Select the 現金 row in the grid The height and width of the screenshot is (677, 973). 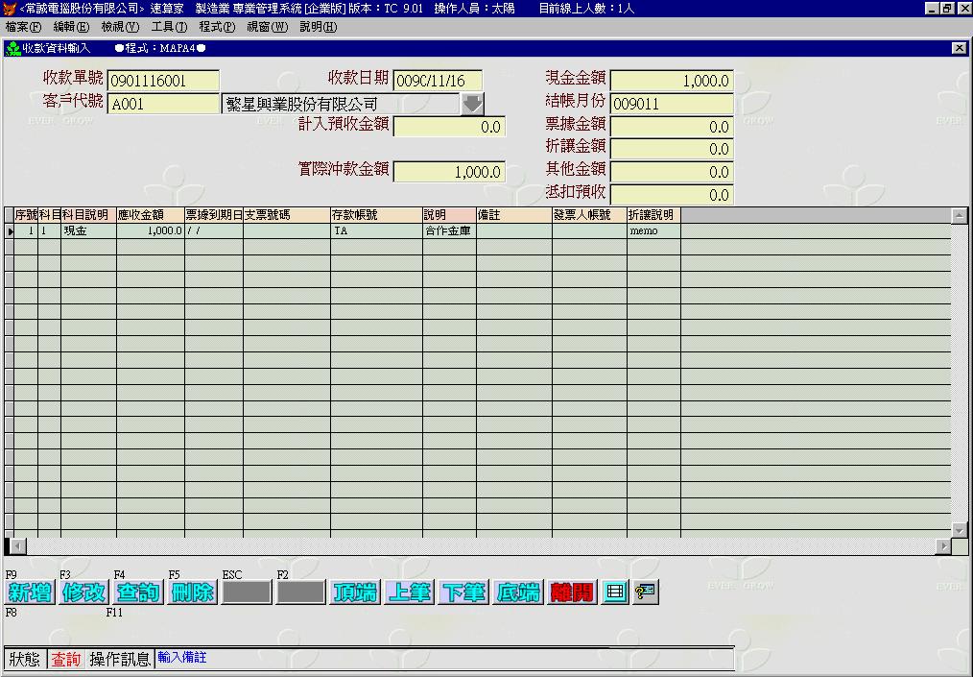[87, 231]
